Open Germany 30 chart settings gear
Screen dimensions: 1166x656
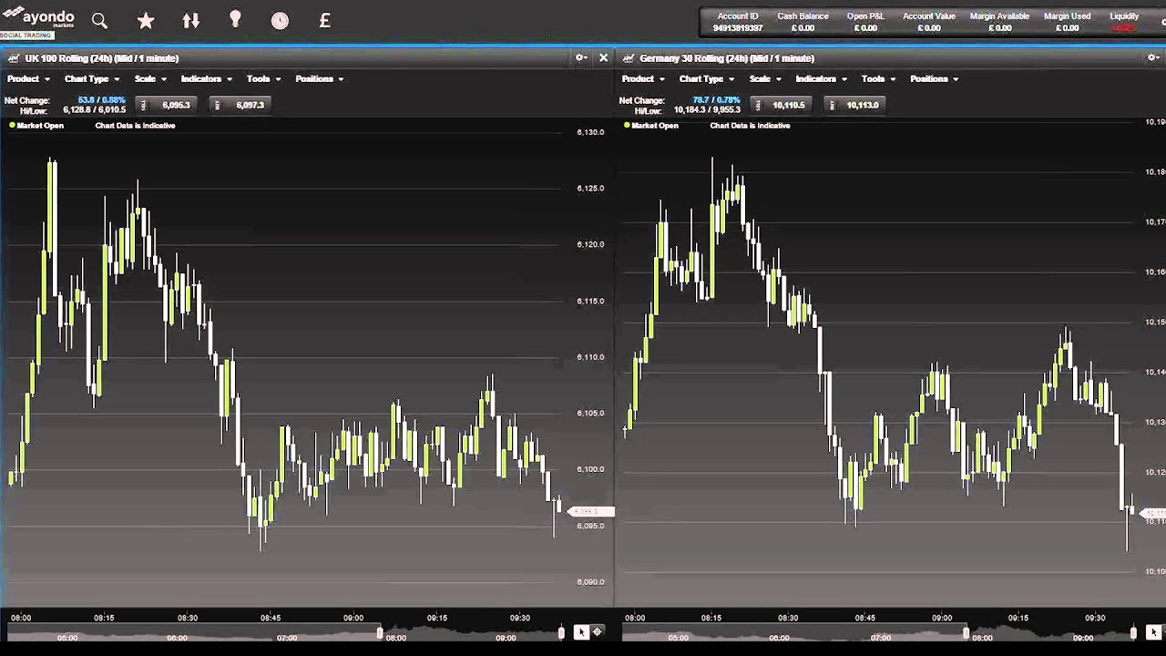tap(1153, 57)
